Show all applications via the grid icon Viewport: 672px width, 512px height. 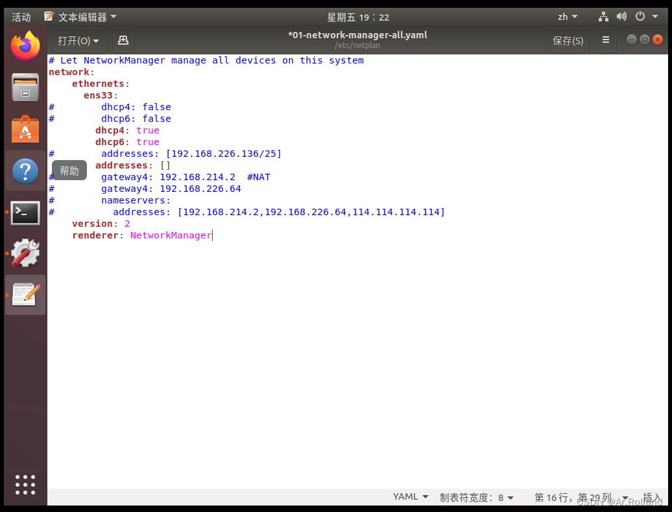[x=25, y=485]
